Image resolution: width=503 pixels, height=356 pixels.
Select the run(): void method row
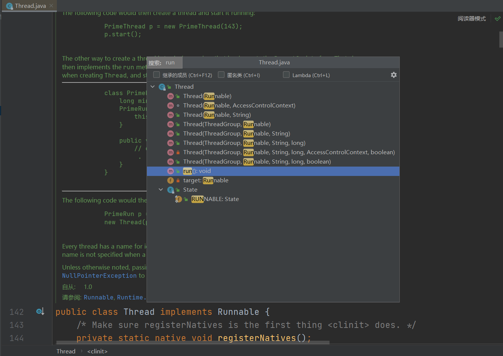[273, 171]
